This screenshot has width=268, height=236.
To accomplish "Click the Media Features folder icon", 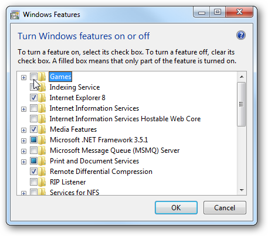I will pos(42,129).
